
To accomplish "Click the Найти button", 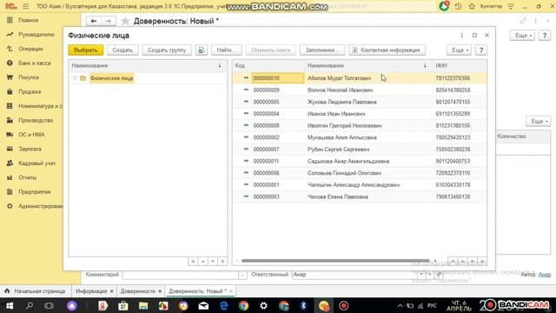I will pyautogui.click(x=226, y=50).
